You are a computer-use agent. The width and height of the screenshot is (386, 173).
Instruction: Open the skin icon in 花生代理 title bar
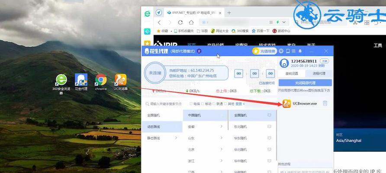coord(281,51)
